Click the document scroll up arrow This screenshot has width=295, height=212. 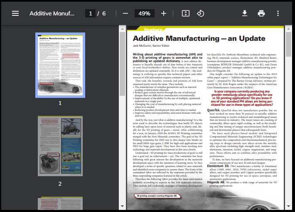coord(288,29)
